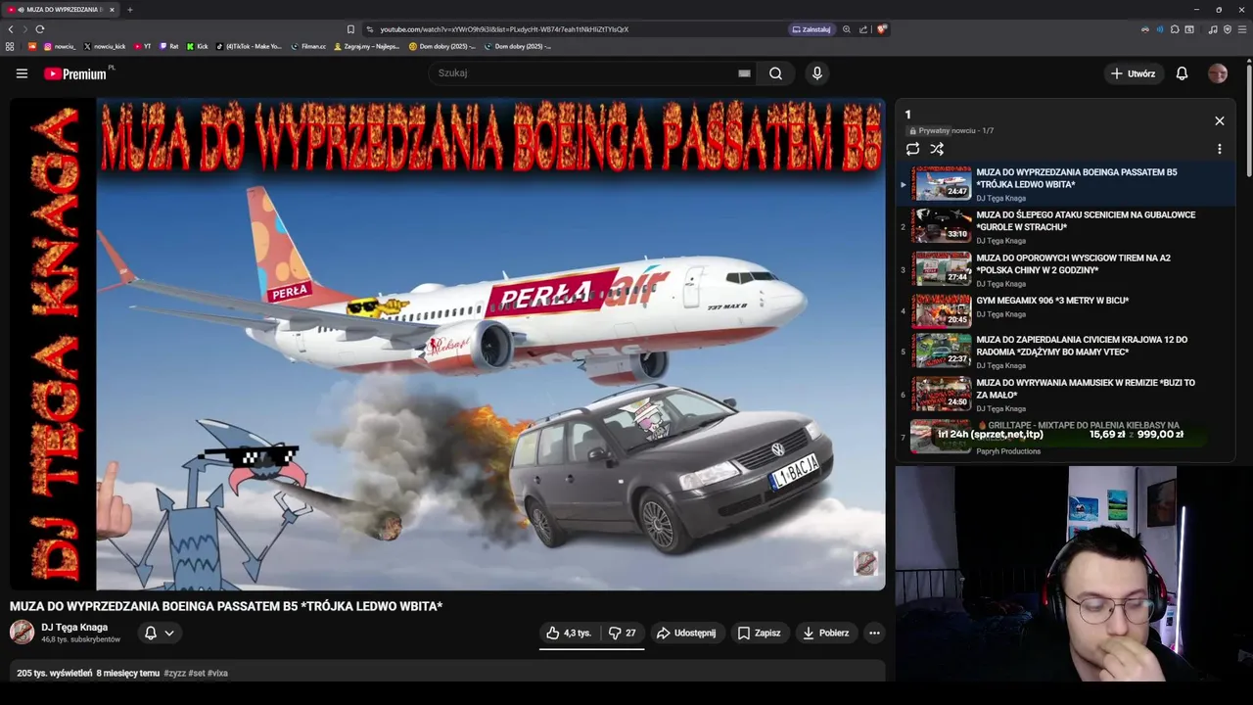Dislike the video showing 27
1253x705 pixels.
coord(622,633)
